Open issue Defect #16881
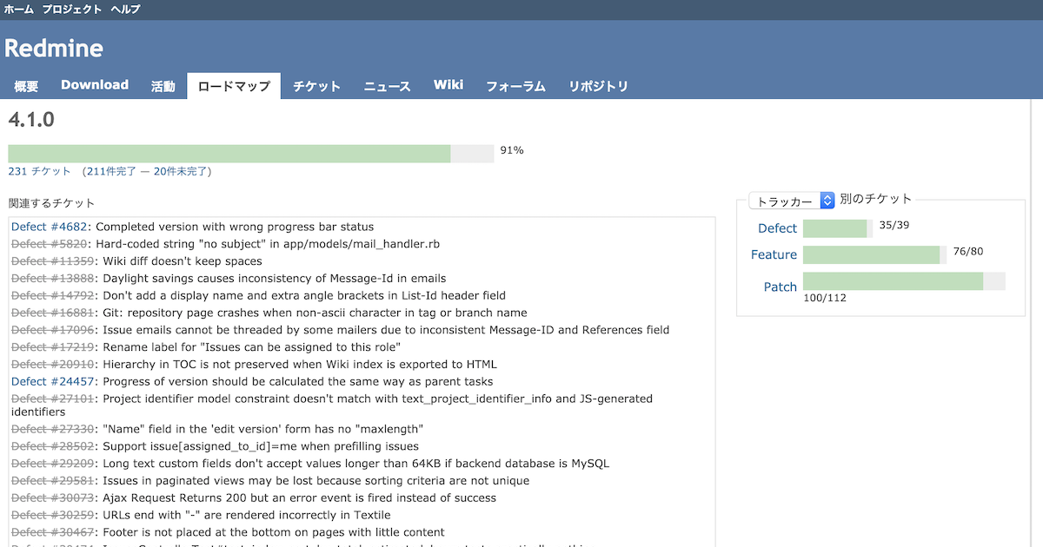The width and height of the screenshot is (1043, 547). click(x=54, y=313)
